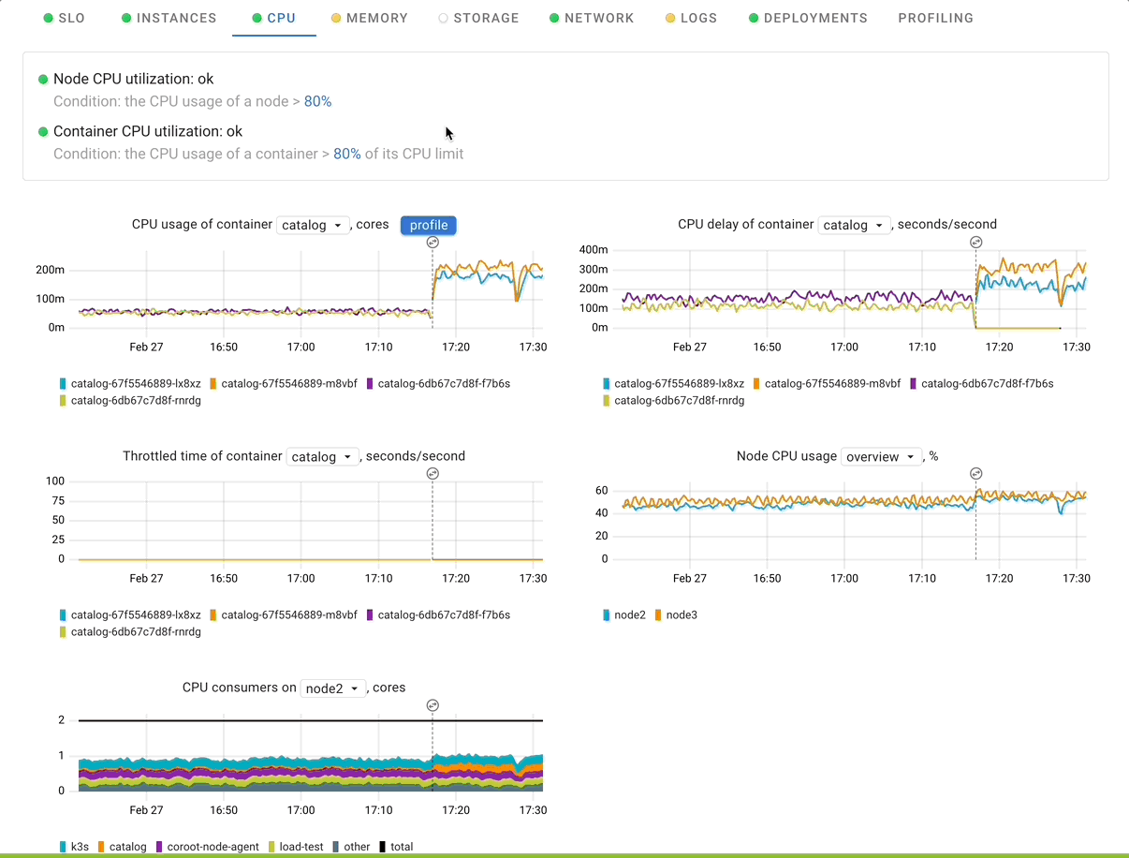Image resolution: width=1129 pixels, height=858 pixels.
Task: Click 80% threshold link under Node CPU utilization
Action: (317, 101)
